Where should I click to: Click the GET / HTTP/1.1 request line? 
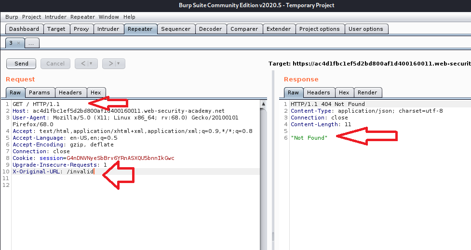point(36,104)
